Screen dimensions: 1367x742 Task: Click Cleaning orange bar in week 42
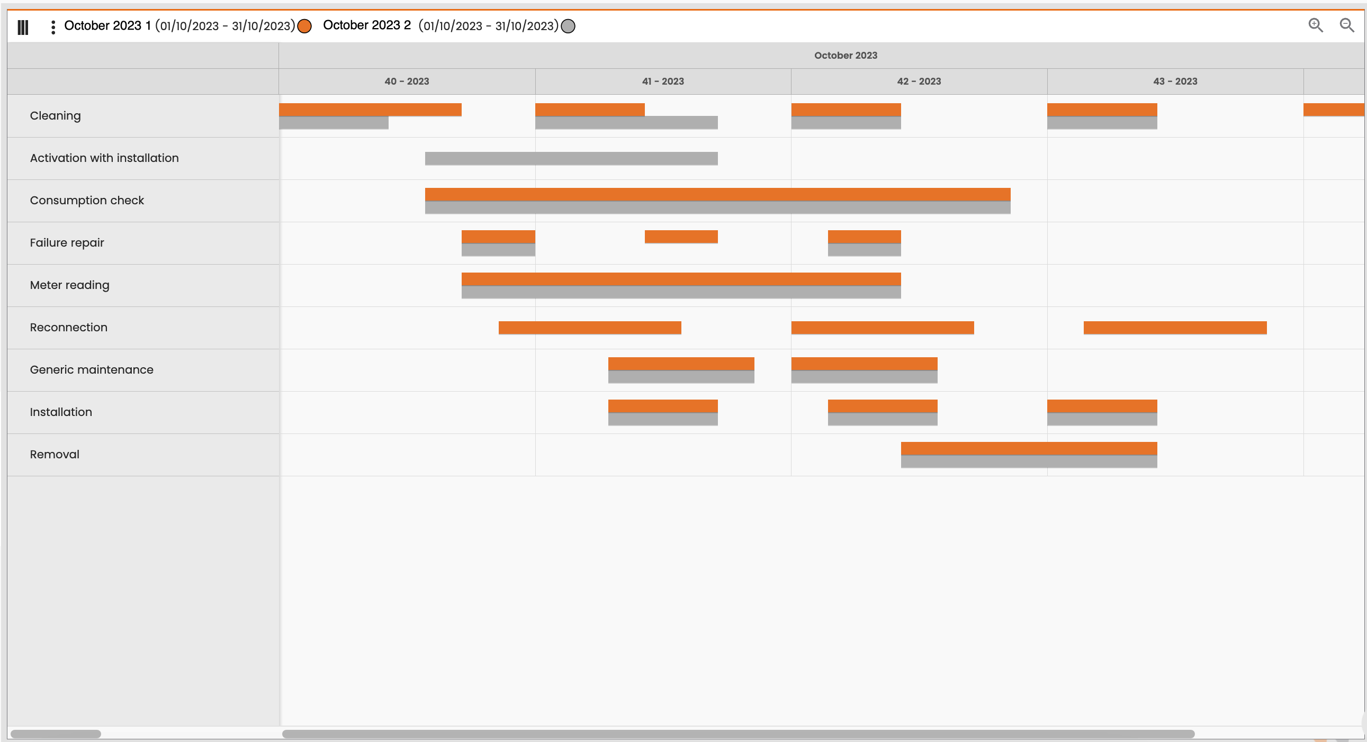[846, 110]
